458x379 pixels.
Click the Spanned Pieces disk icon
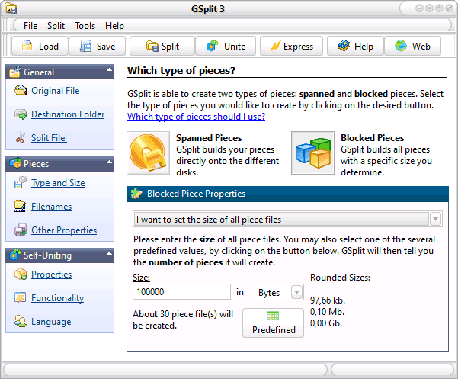pos(148,153)
